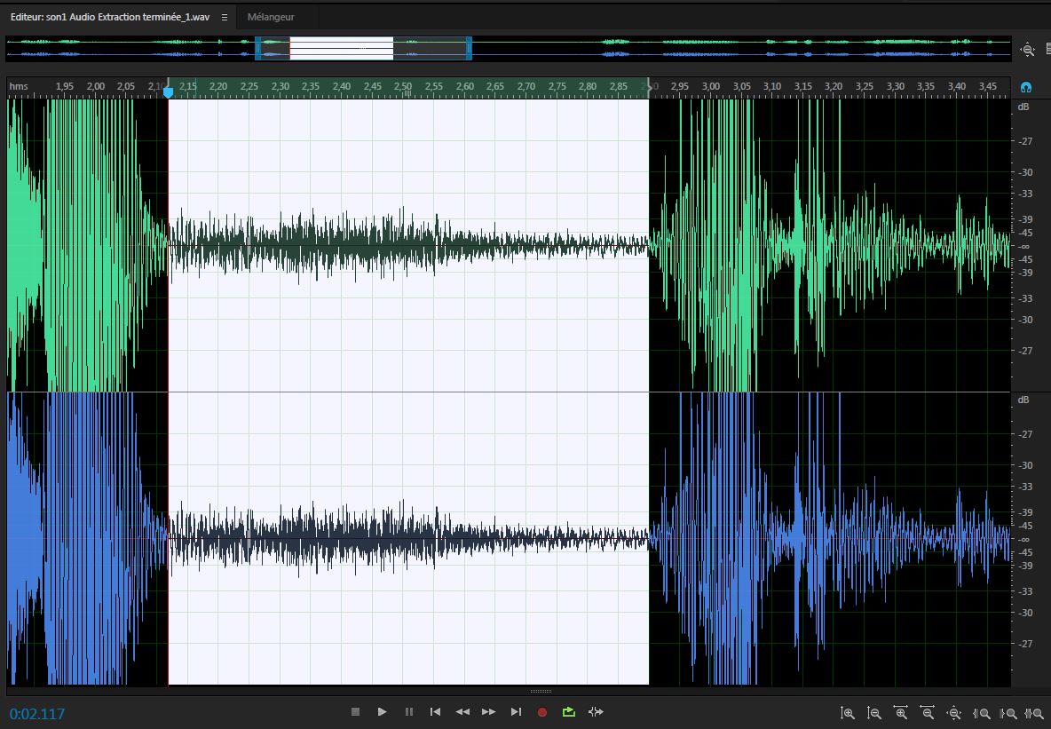1051x729 pixels.
Task: Toggle Skip Selection button
Action: (x=596, y=712)
